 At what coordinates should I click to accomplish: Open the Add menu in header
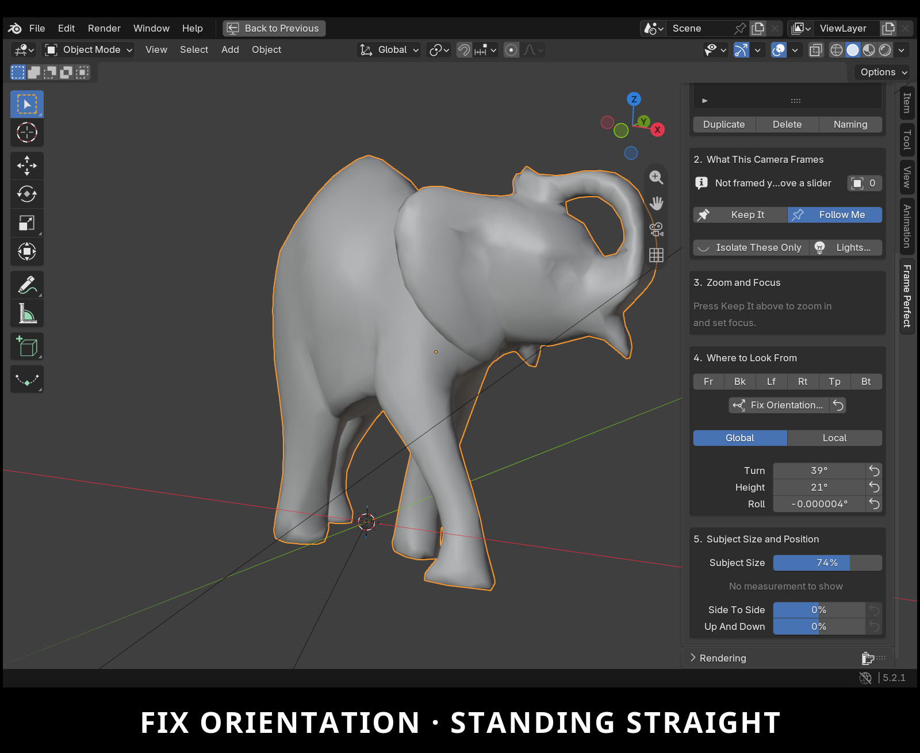coord(230,50)
